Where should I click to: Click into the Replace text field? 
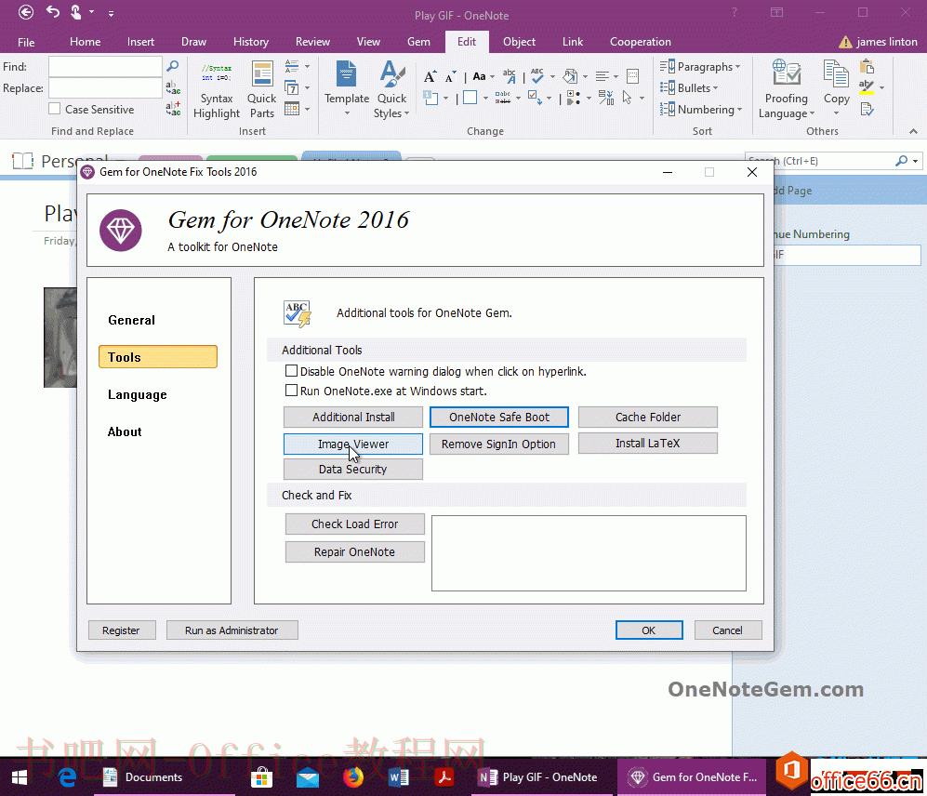(x=105, y=88)
